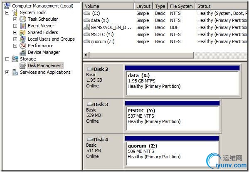Click the Local Users and Groups icon

point(23,39)
